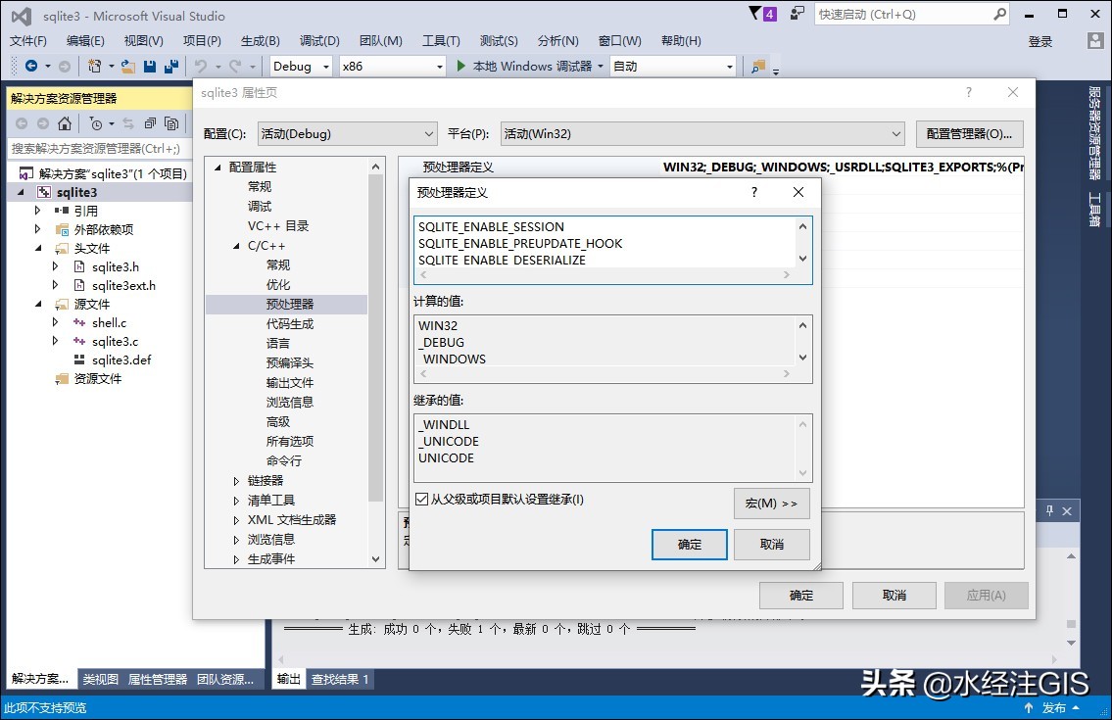Click the help question mark of sqlite3 属性页
Image resolution: width=1112 pixels, height=720 pixels.
tap(969, 92)
